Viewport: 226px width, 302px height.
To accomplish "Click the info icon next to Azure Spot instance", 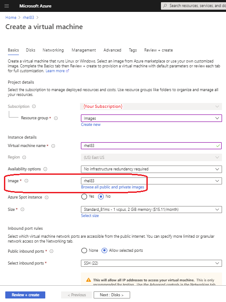I will tap(47, 197).
